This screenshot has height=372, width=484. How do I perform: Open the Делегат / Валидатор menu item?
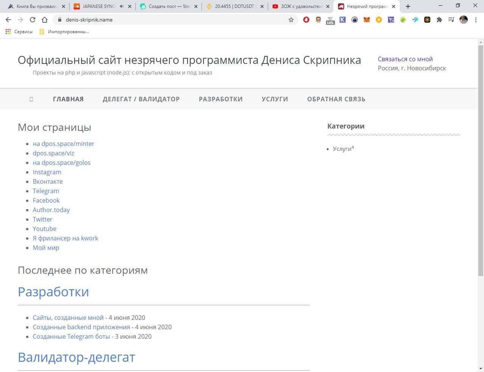tap(141, 99)
